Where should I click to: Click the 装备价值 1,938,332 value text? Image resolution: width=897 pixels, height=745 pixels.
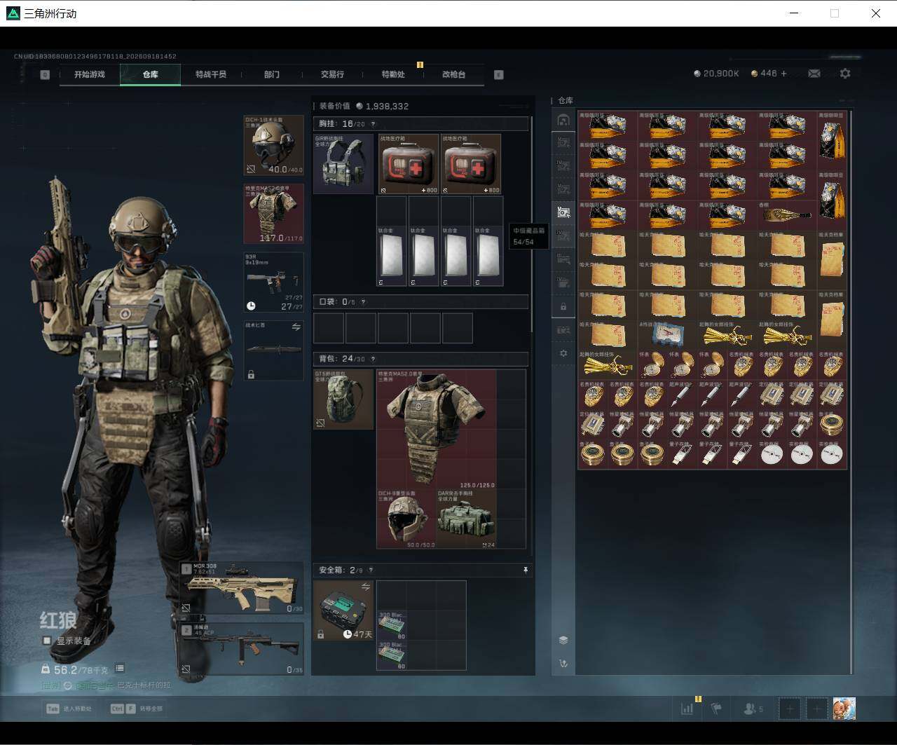pyautogui.click(x=364, y=106)
